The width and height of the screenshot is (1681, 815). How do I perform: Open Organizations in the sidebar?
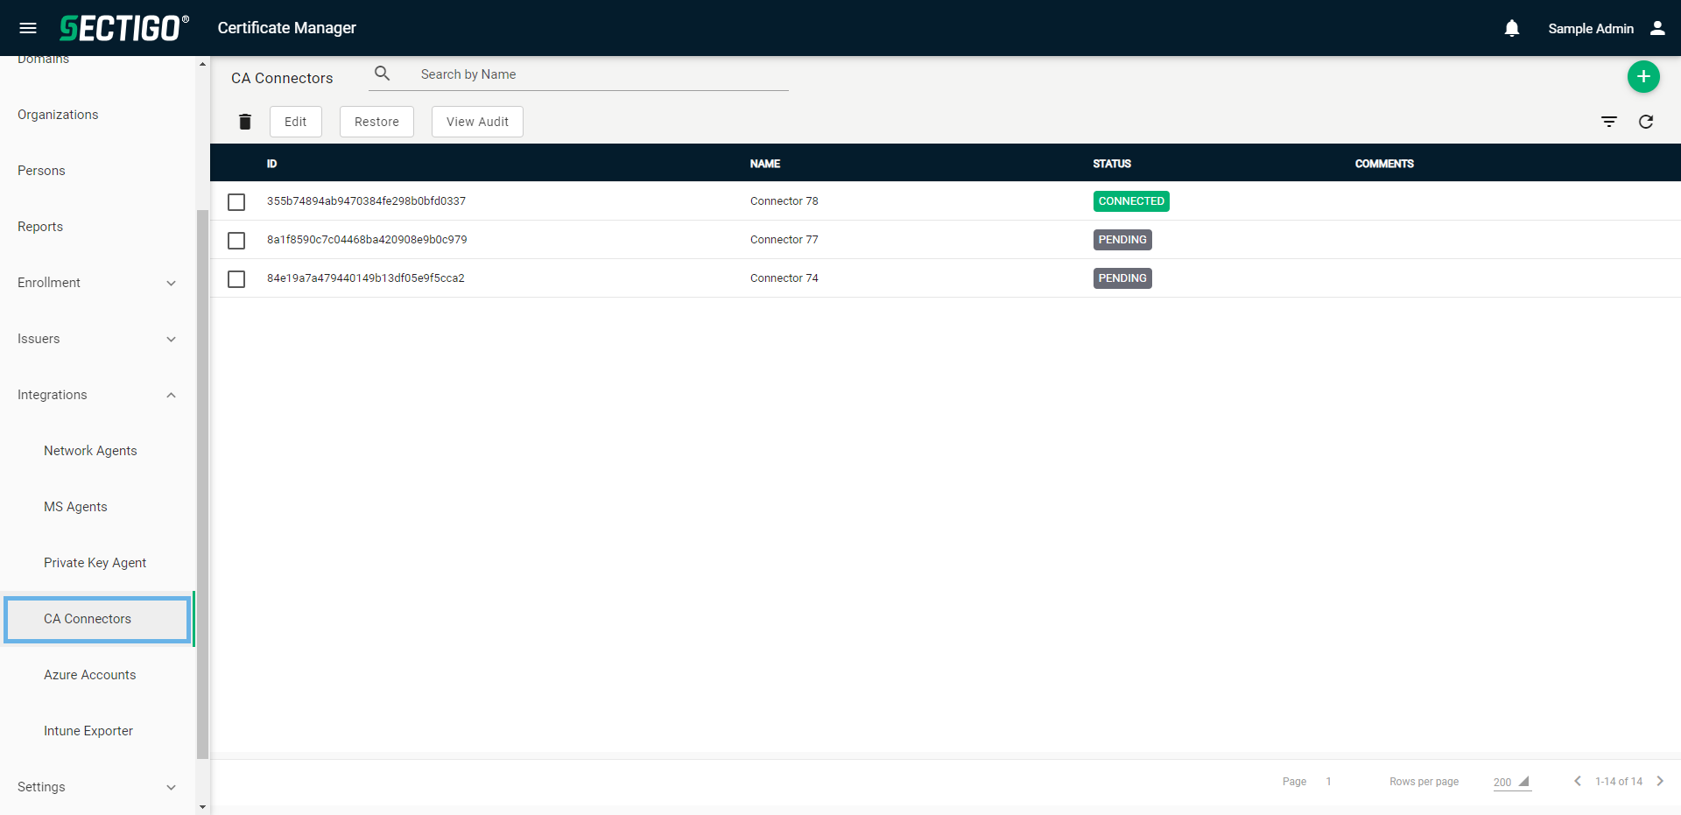(58, 115)
